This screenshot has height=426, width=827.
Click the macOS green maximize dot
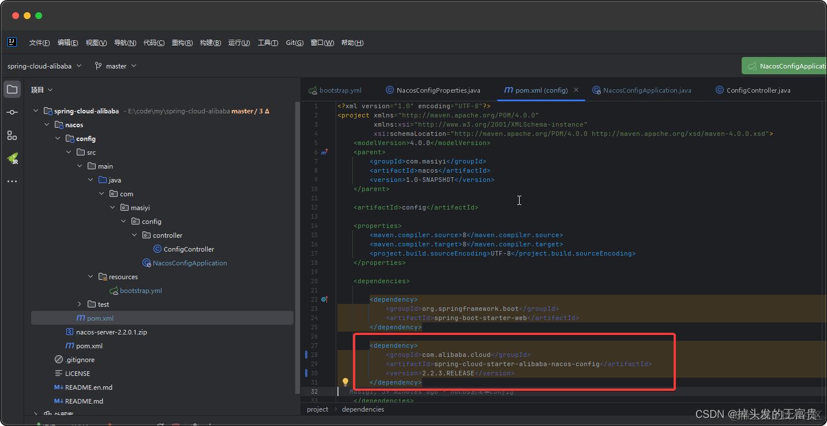(x=39, y=16)
